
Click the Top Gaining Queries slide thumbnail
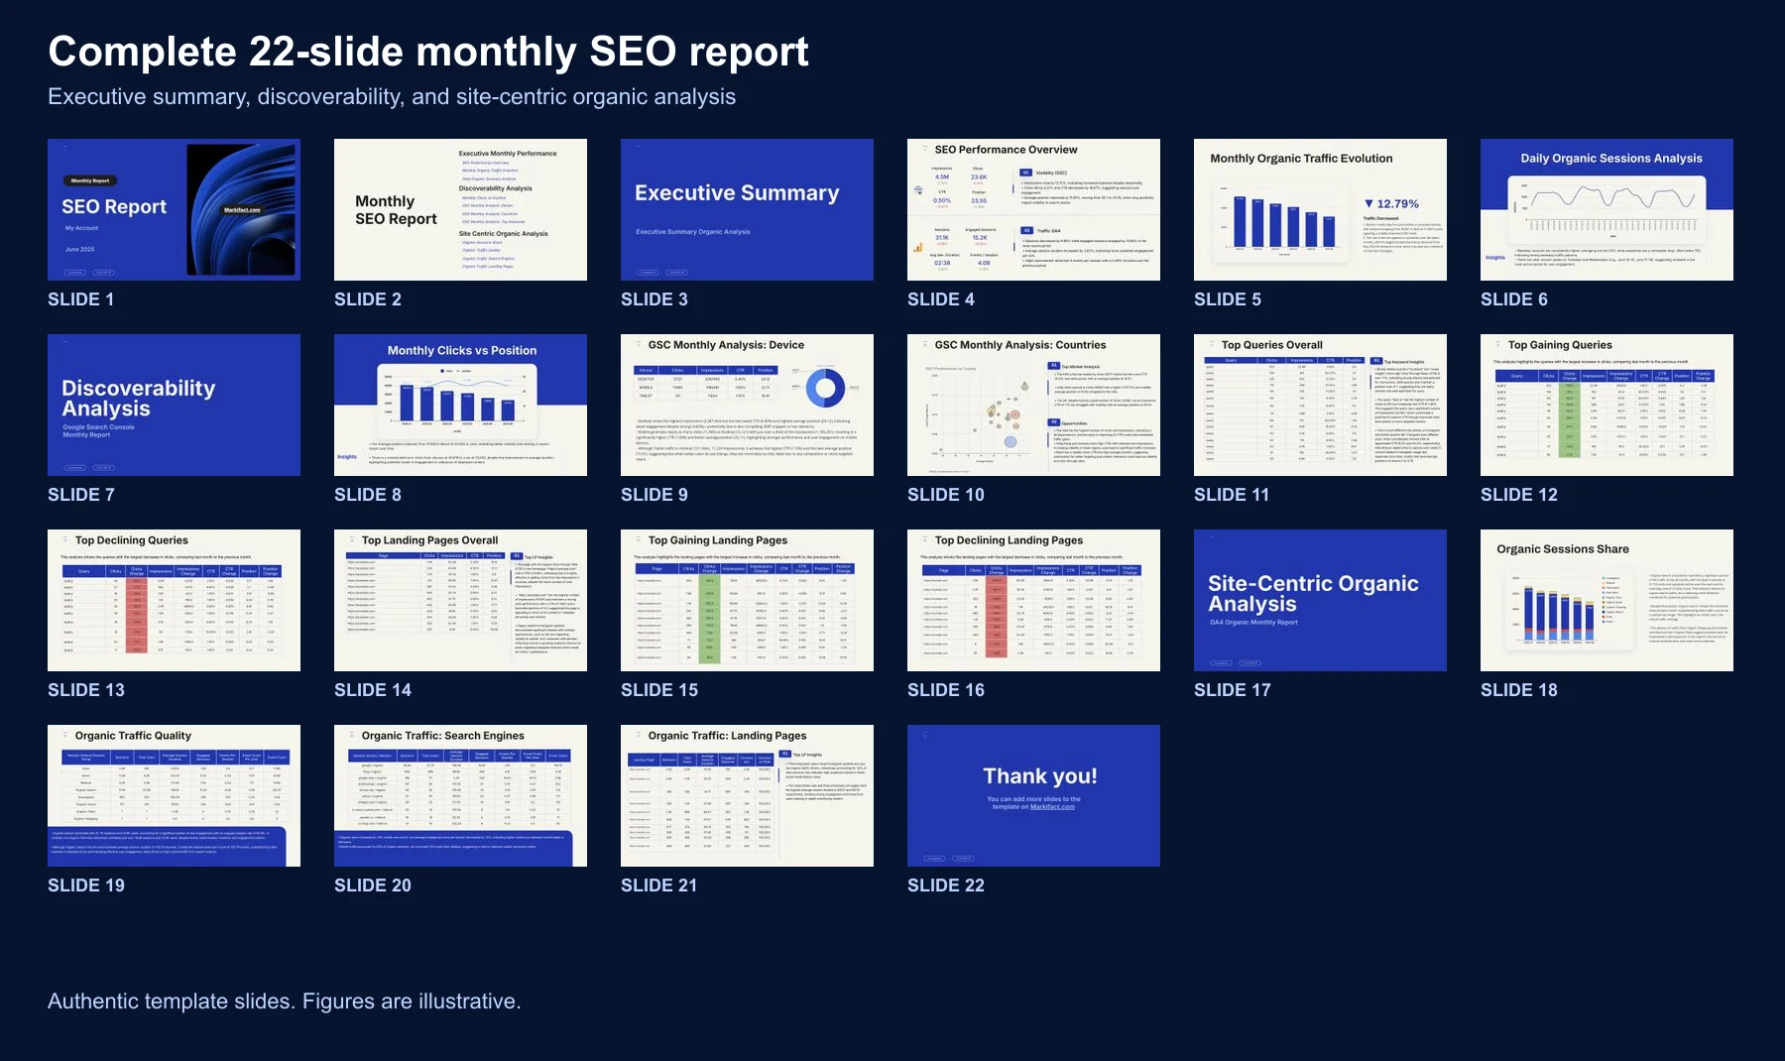(x=1606, y=405)
